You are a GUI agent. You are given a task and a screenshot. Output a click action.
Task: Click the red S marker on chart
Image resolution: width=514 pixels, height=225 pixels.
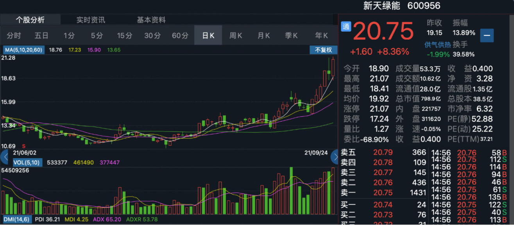coord(23,146)
